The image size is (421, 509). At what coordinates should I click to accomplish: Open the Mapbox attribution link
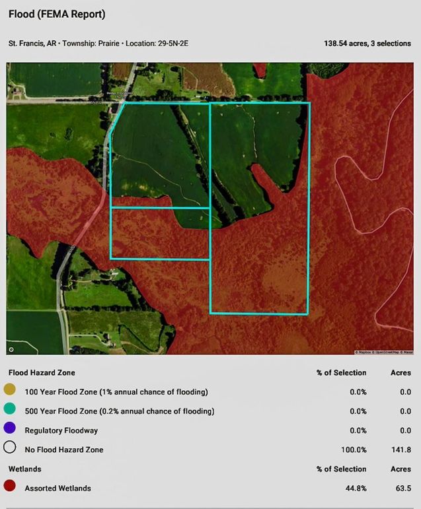[363, 353]
